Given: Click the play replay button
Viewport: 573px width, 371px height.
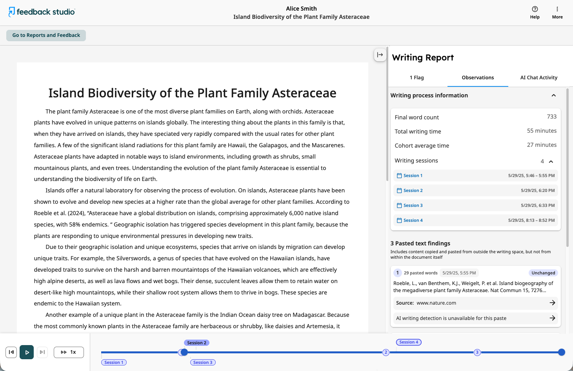Looking at the screenshot, I should pyautogui.click(x=27, y=352).
